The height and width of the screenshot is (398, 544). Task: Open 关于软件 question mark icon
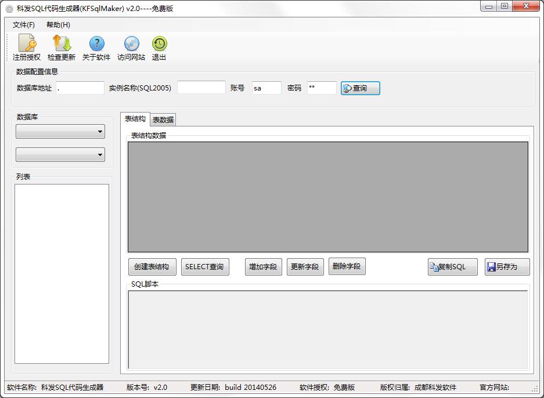pos(96,44)
